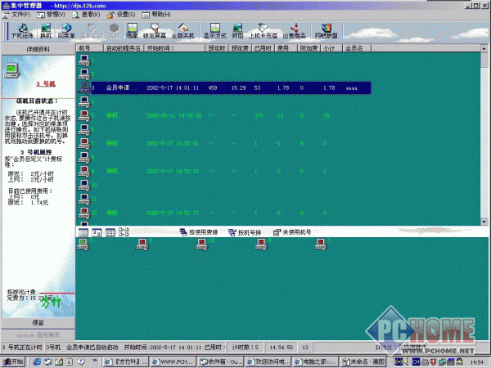Viewport: 491px width, 368px height.
Task: Click the 隐藏 hide toolbar icon
Action: tap(132, 31)
